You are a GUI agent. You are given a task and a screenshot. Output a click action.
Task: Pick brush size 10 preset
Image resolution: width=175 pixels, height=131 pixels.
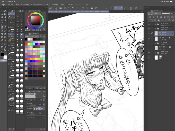[22, 41]
